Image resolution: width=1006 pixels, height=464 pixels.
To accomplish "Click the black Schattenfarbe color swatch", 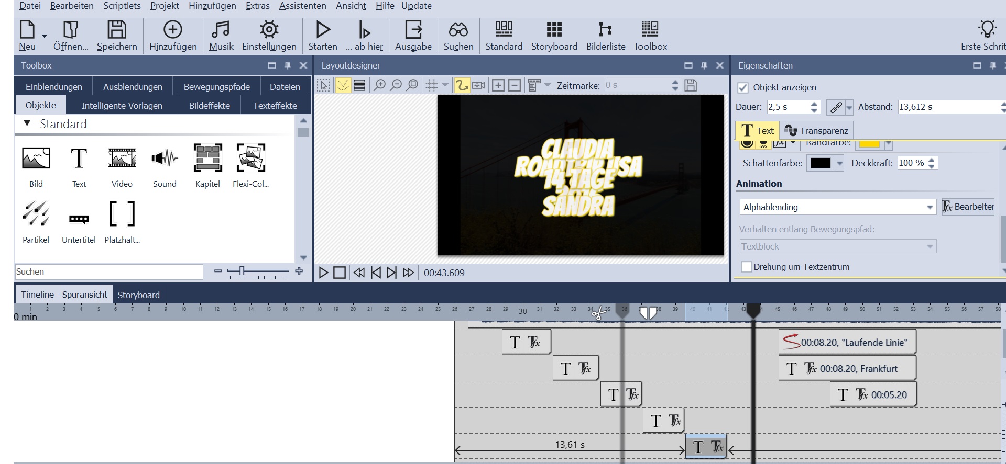I will click(821, 163).
